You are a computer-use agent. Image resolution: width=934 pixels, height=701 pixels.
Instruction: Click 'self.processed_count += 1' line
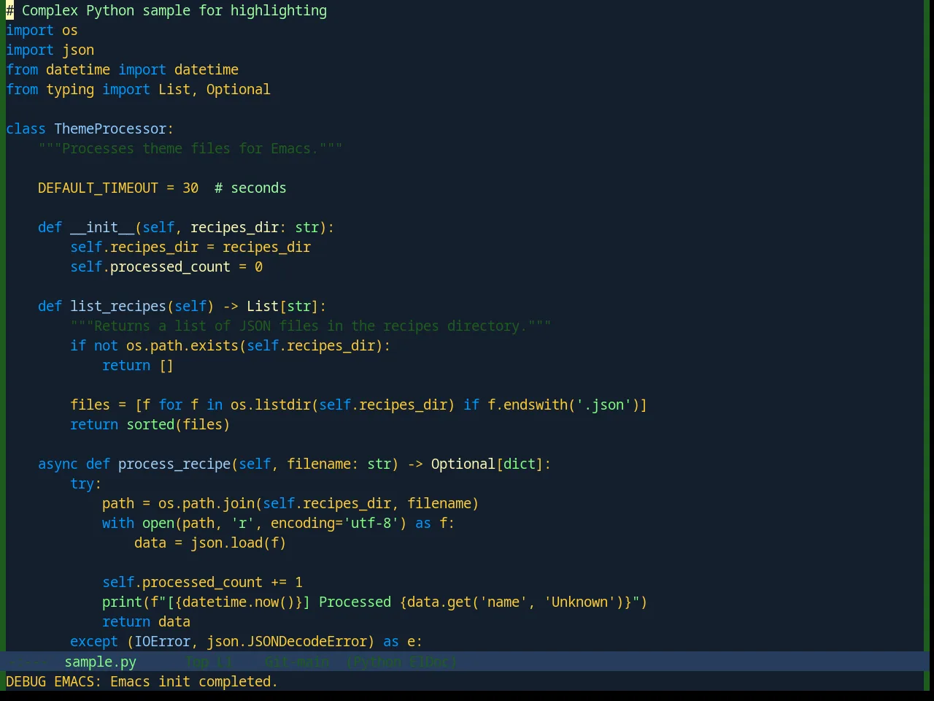pyautogui.click(x=202, y=583)
